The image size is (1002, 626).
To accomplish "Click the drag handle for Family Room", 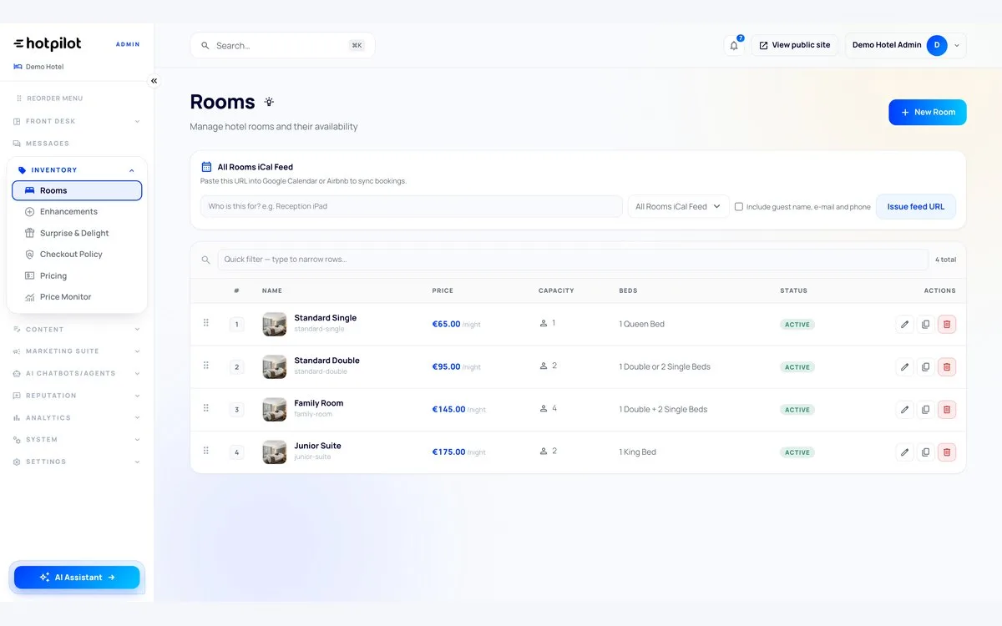I will pyautogui.click(x=206, y=408).
